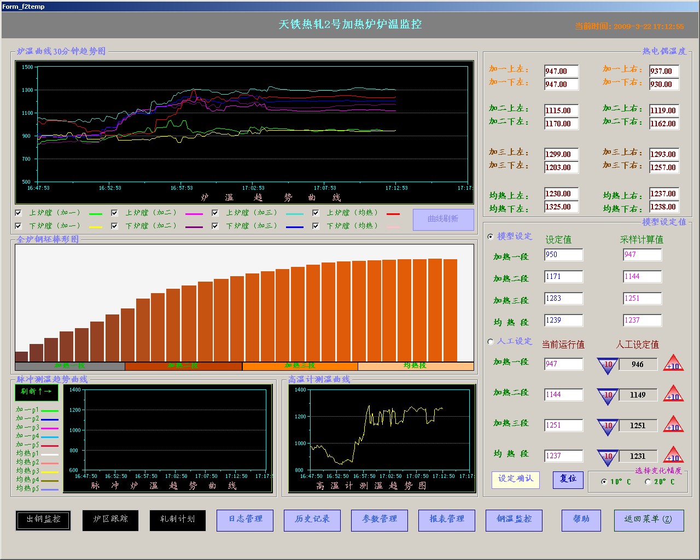Choose the 20°C change amplitude option
This screenshot has width=700, height=560.
tap(648, 482)
